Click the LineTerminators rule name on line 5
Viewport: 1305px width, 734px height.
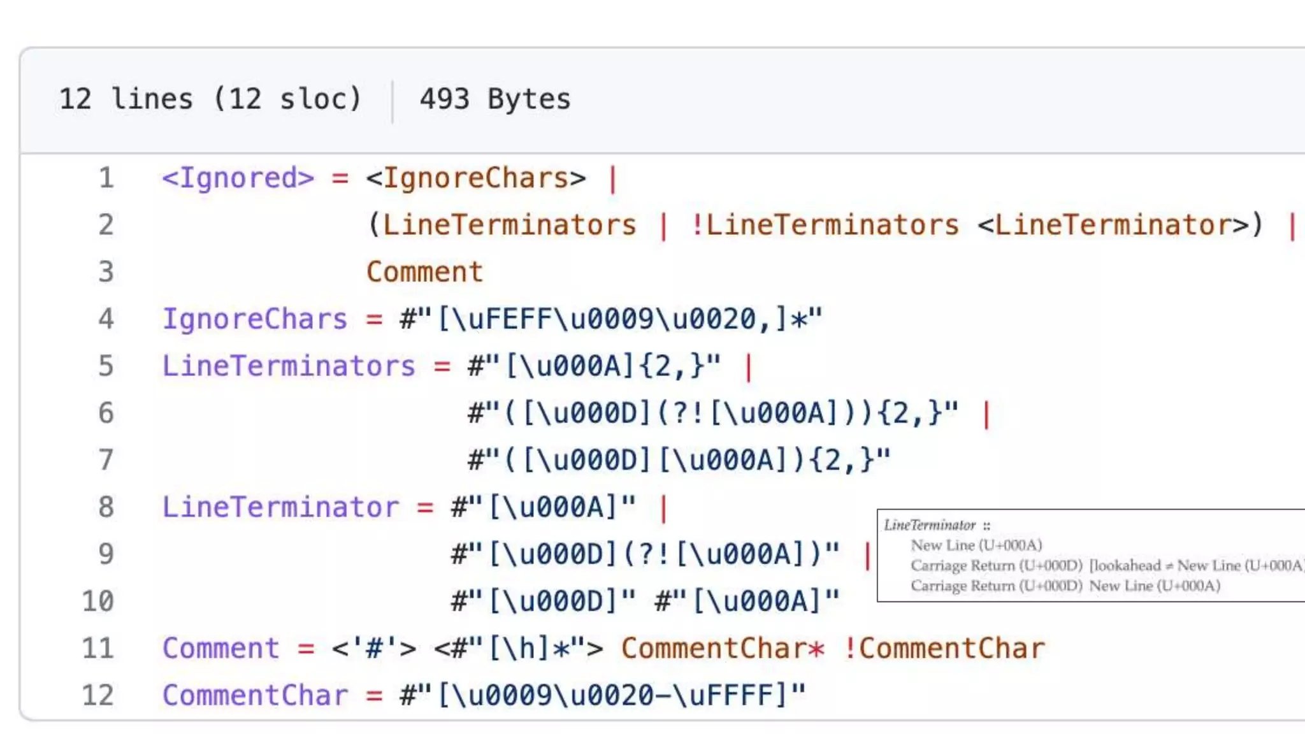pyautogui.click(x=289, y=366)
